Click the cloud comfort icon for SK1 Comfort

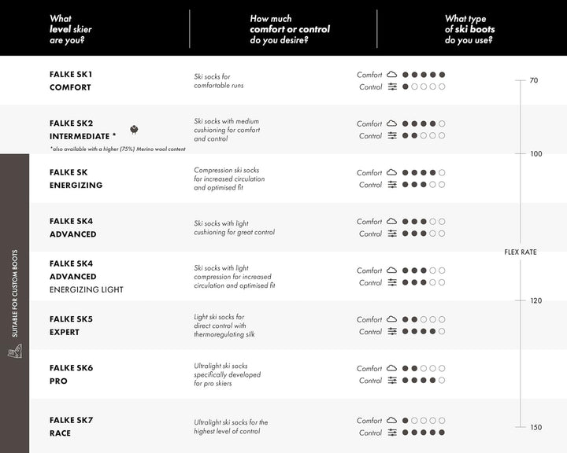[x=391, y=75]
